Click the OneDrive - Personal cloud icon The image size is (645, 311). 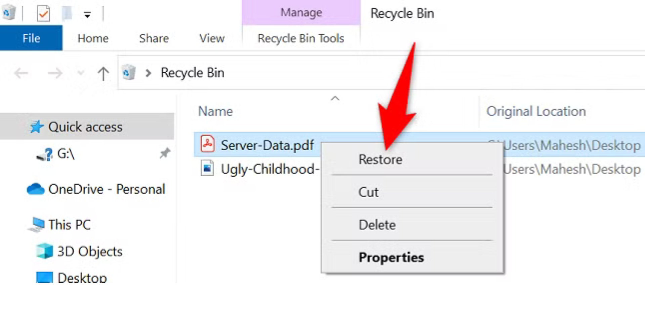[x=36, y=189]
